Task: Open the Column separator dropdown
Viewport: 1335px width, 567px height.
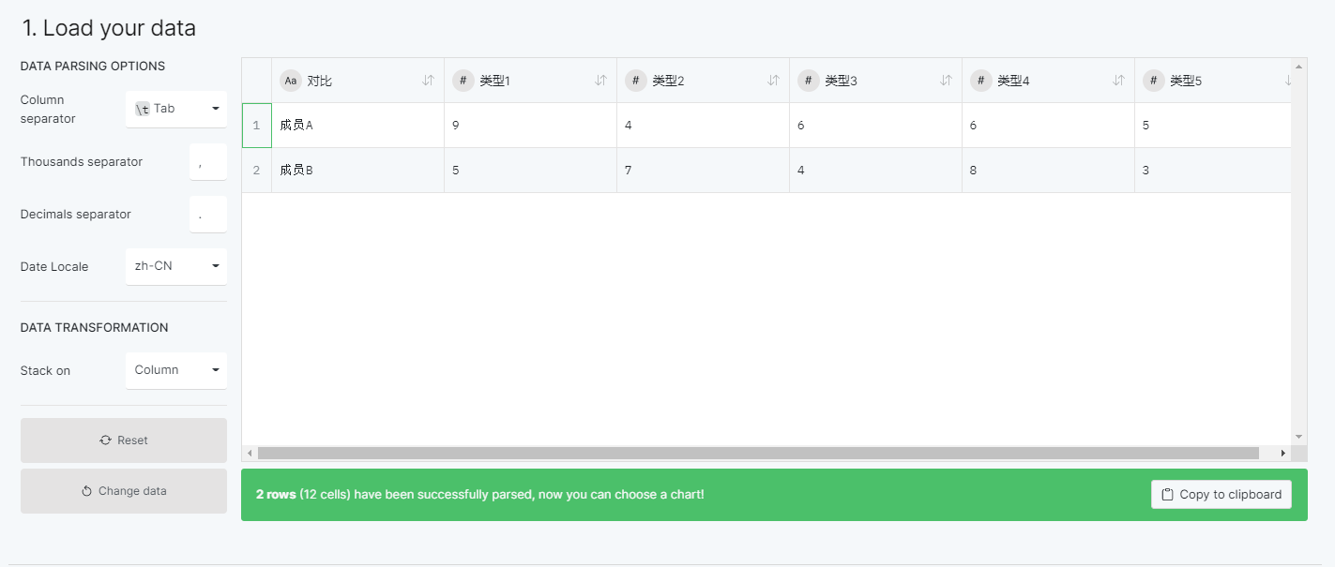Action: 175,109
